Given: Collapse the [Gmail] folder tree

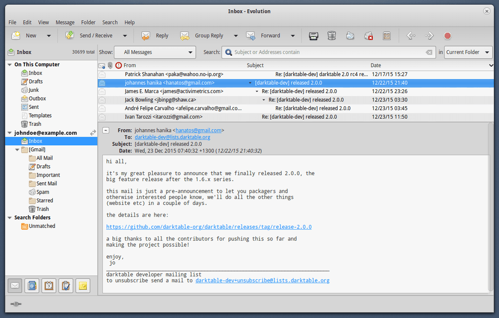Looking at the screenshot, I should 18,150.
